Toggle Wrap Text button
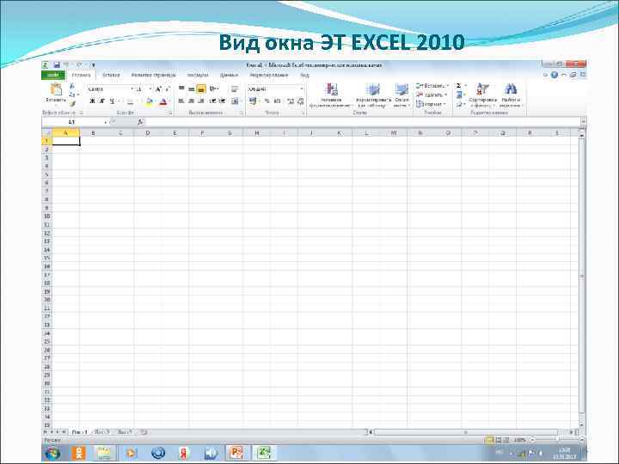The image size is (619, 464). (x=235, y=89)
